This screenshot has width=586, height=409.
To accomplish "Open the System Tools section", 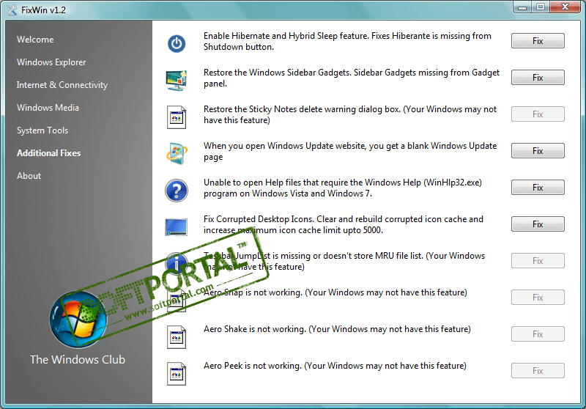I will pos(42,130).
